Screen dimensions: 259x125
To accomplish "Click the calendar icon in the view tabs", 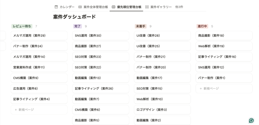I will coord(56,7).
